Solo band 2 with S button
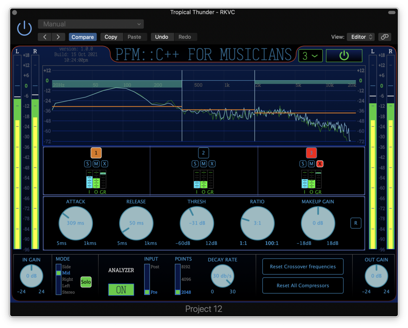408x328 pixels. (195, 164)
